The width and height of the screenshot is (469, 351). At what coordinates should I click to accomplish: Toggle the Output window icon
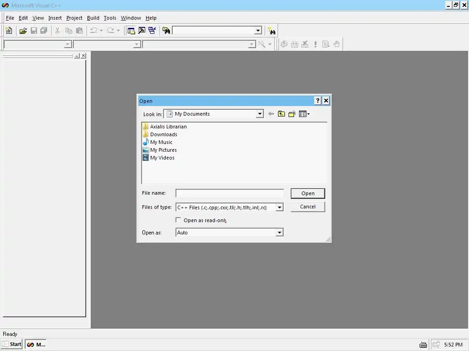click(x=142, y=31)
